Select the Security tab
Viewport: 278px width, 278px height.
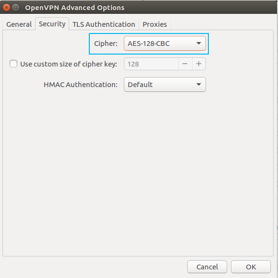tap(52, 24)
